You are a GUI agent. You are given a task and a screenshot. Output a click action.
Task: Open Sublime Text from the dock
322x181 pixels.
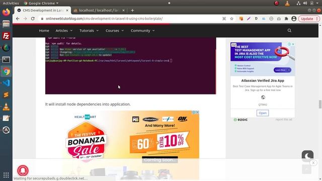[6, 95]
